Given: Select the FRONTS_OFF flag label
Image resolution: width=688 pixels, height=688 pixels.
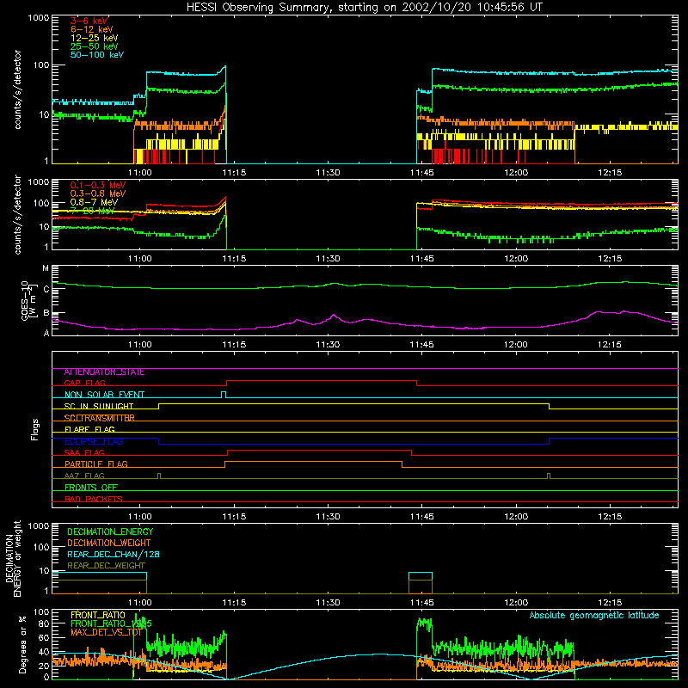Looking at the screenshot, I should [x=91, y=487].
